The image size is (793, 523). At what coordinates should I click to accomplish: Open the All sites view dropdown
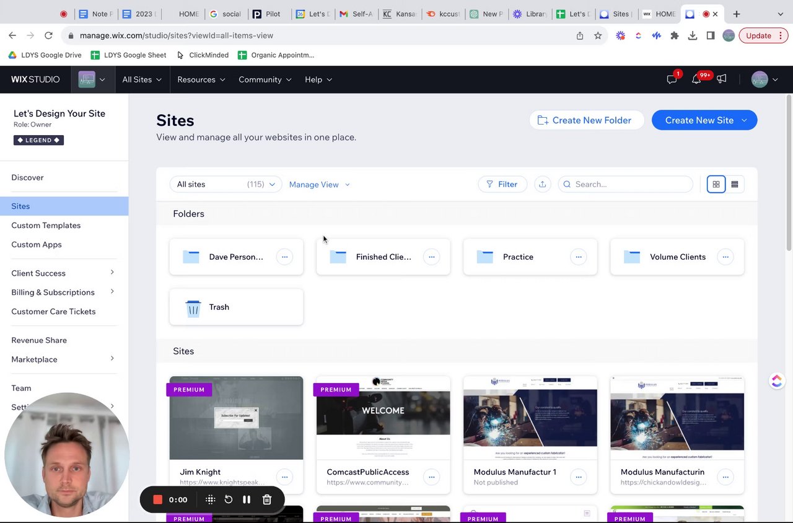(x=226, y=184)
